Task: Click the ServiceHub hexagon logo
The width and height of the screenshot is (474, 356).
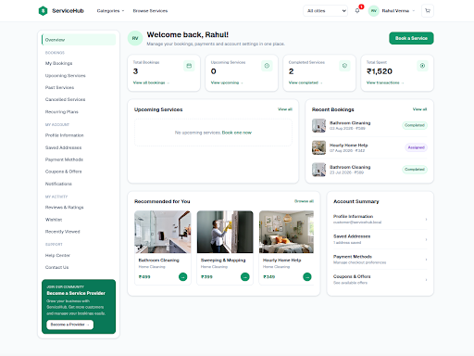Action: (x=43, y=11)
